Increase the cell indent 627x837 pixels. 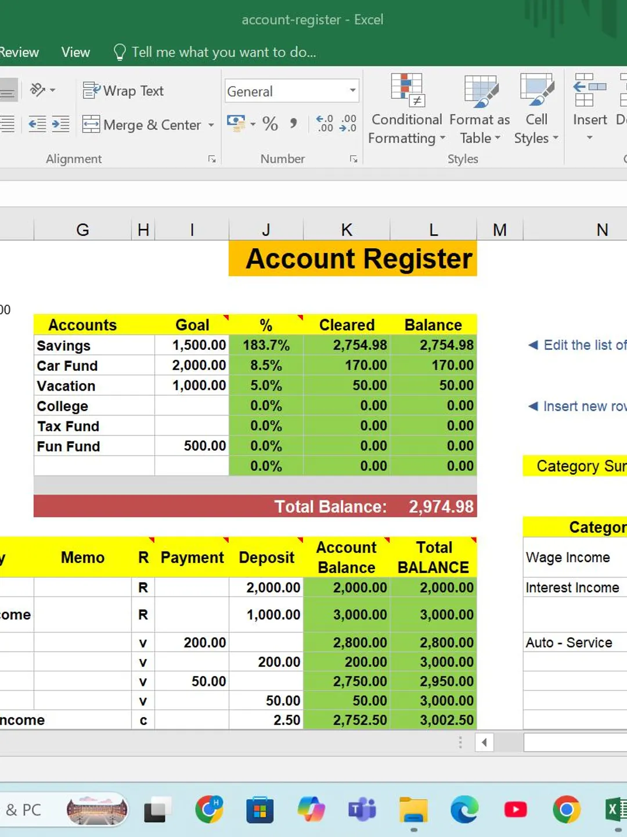(60, 124)
